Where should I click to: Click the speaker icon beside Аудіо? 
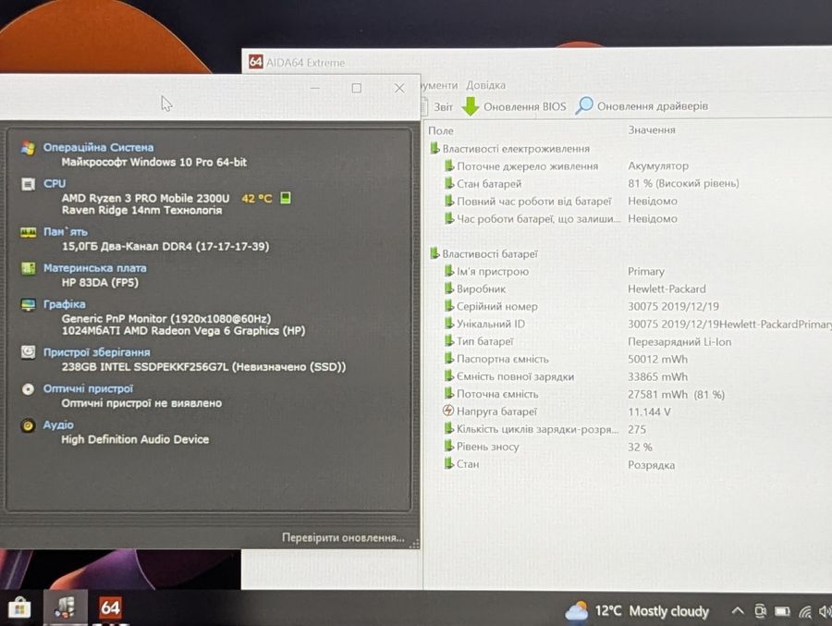(28, 425)
